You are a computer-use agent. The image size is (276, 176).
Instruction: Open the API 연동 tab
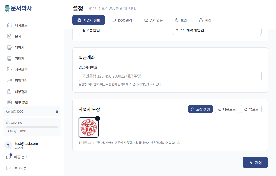(x=153, y=20)
